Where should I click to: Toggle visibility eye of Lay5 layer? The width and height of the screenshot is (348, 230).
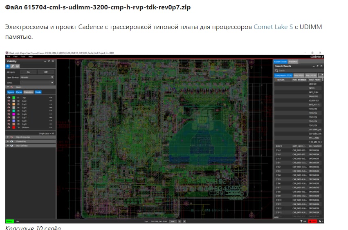coord(9,111)
